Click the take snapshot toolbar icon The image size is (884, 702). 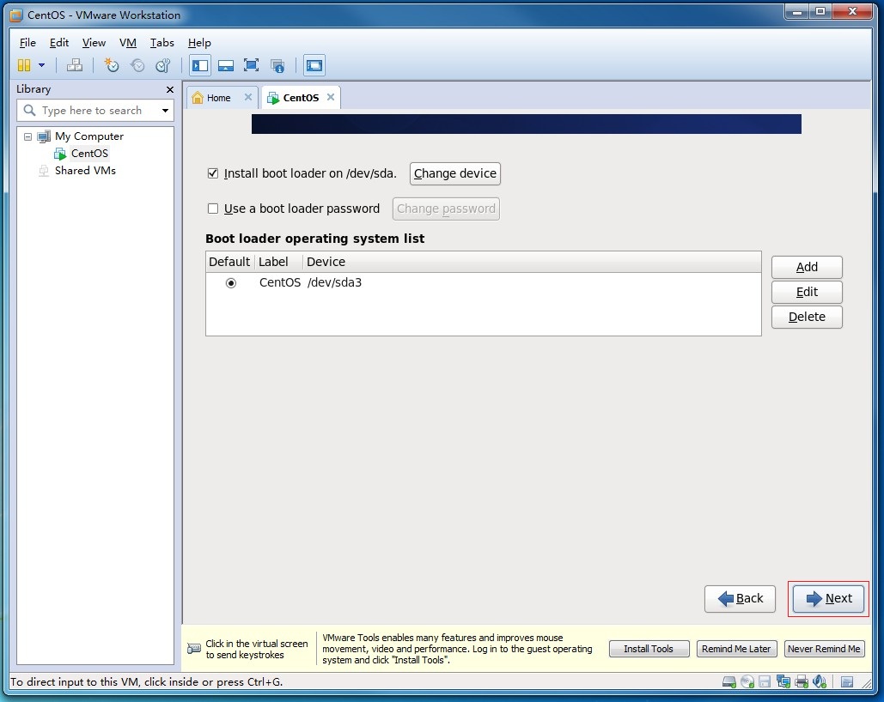coord(112,65)
